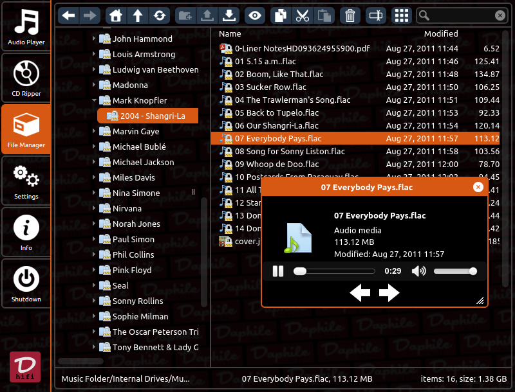Open the Audio Player panel

point(26,26)
